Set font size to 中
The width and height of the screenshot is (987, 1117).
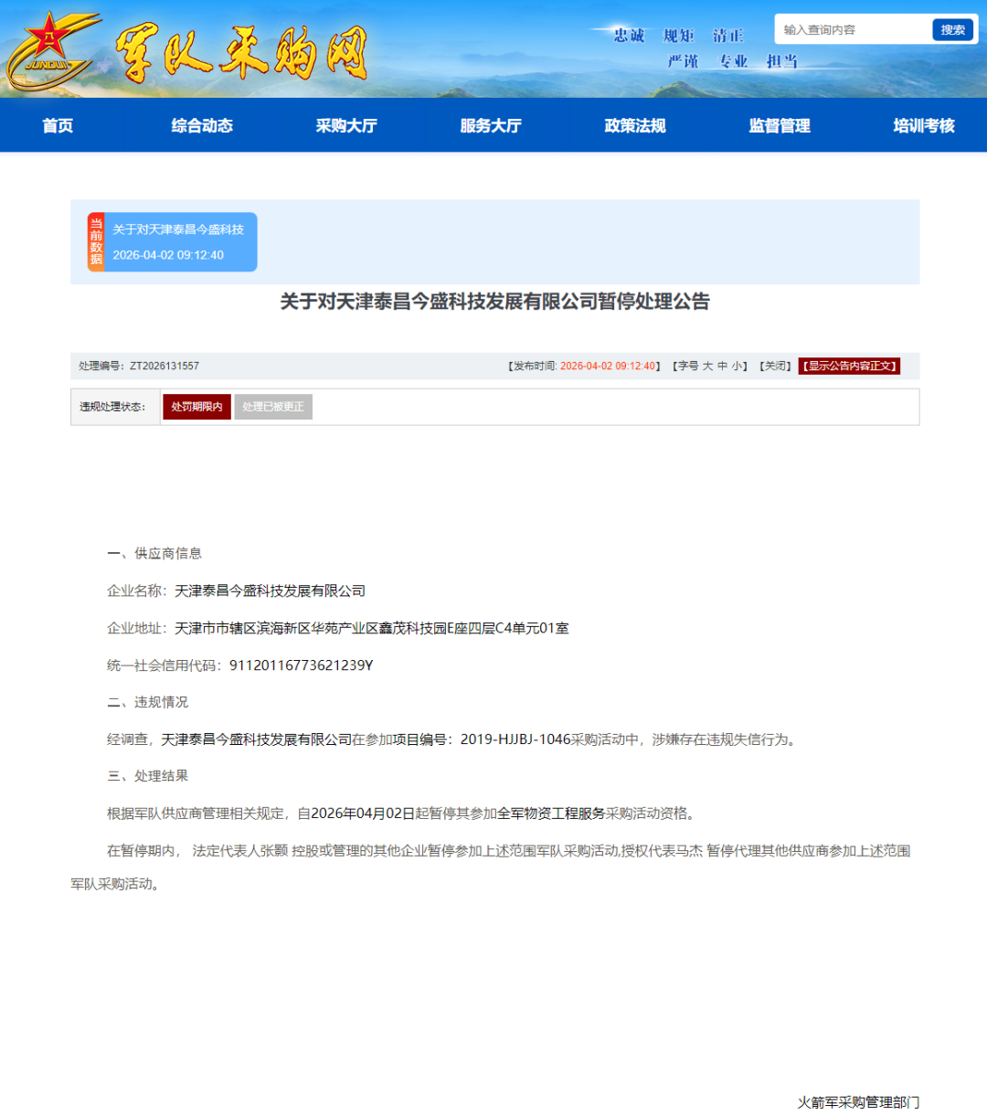coord(722,366)
